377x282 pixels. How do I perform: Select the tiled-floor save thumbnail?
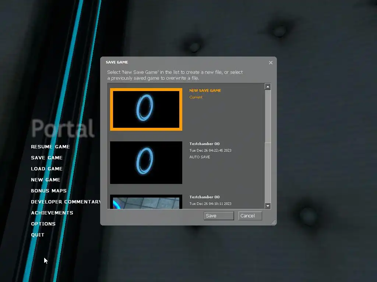(x=146, y=202)
